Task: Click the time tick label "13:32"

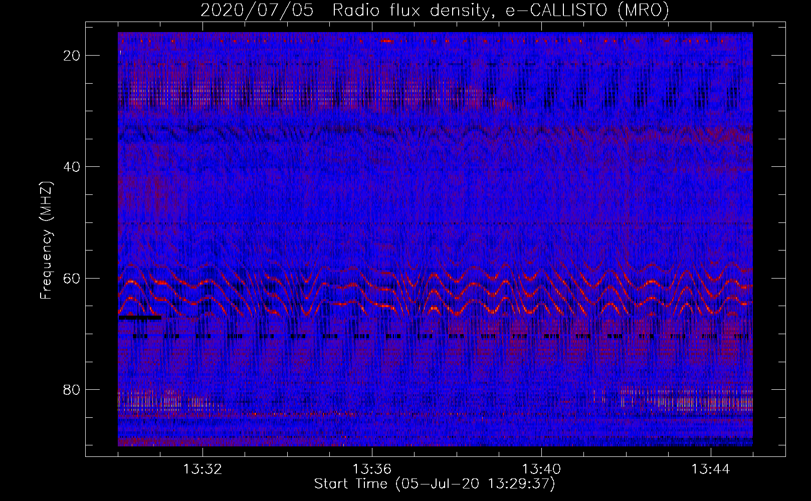Action: 202,469
